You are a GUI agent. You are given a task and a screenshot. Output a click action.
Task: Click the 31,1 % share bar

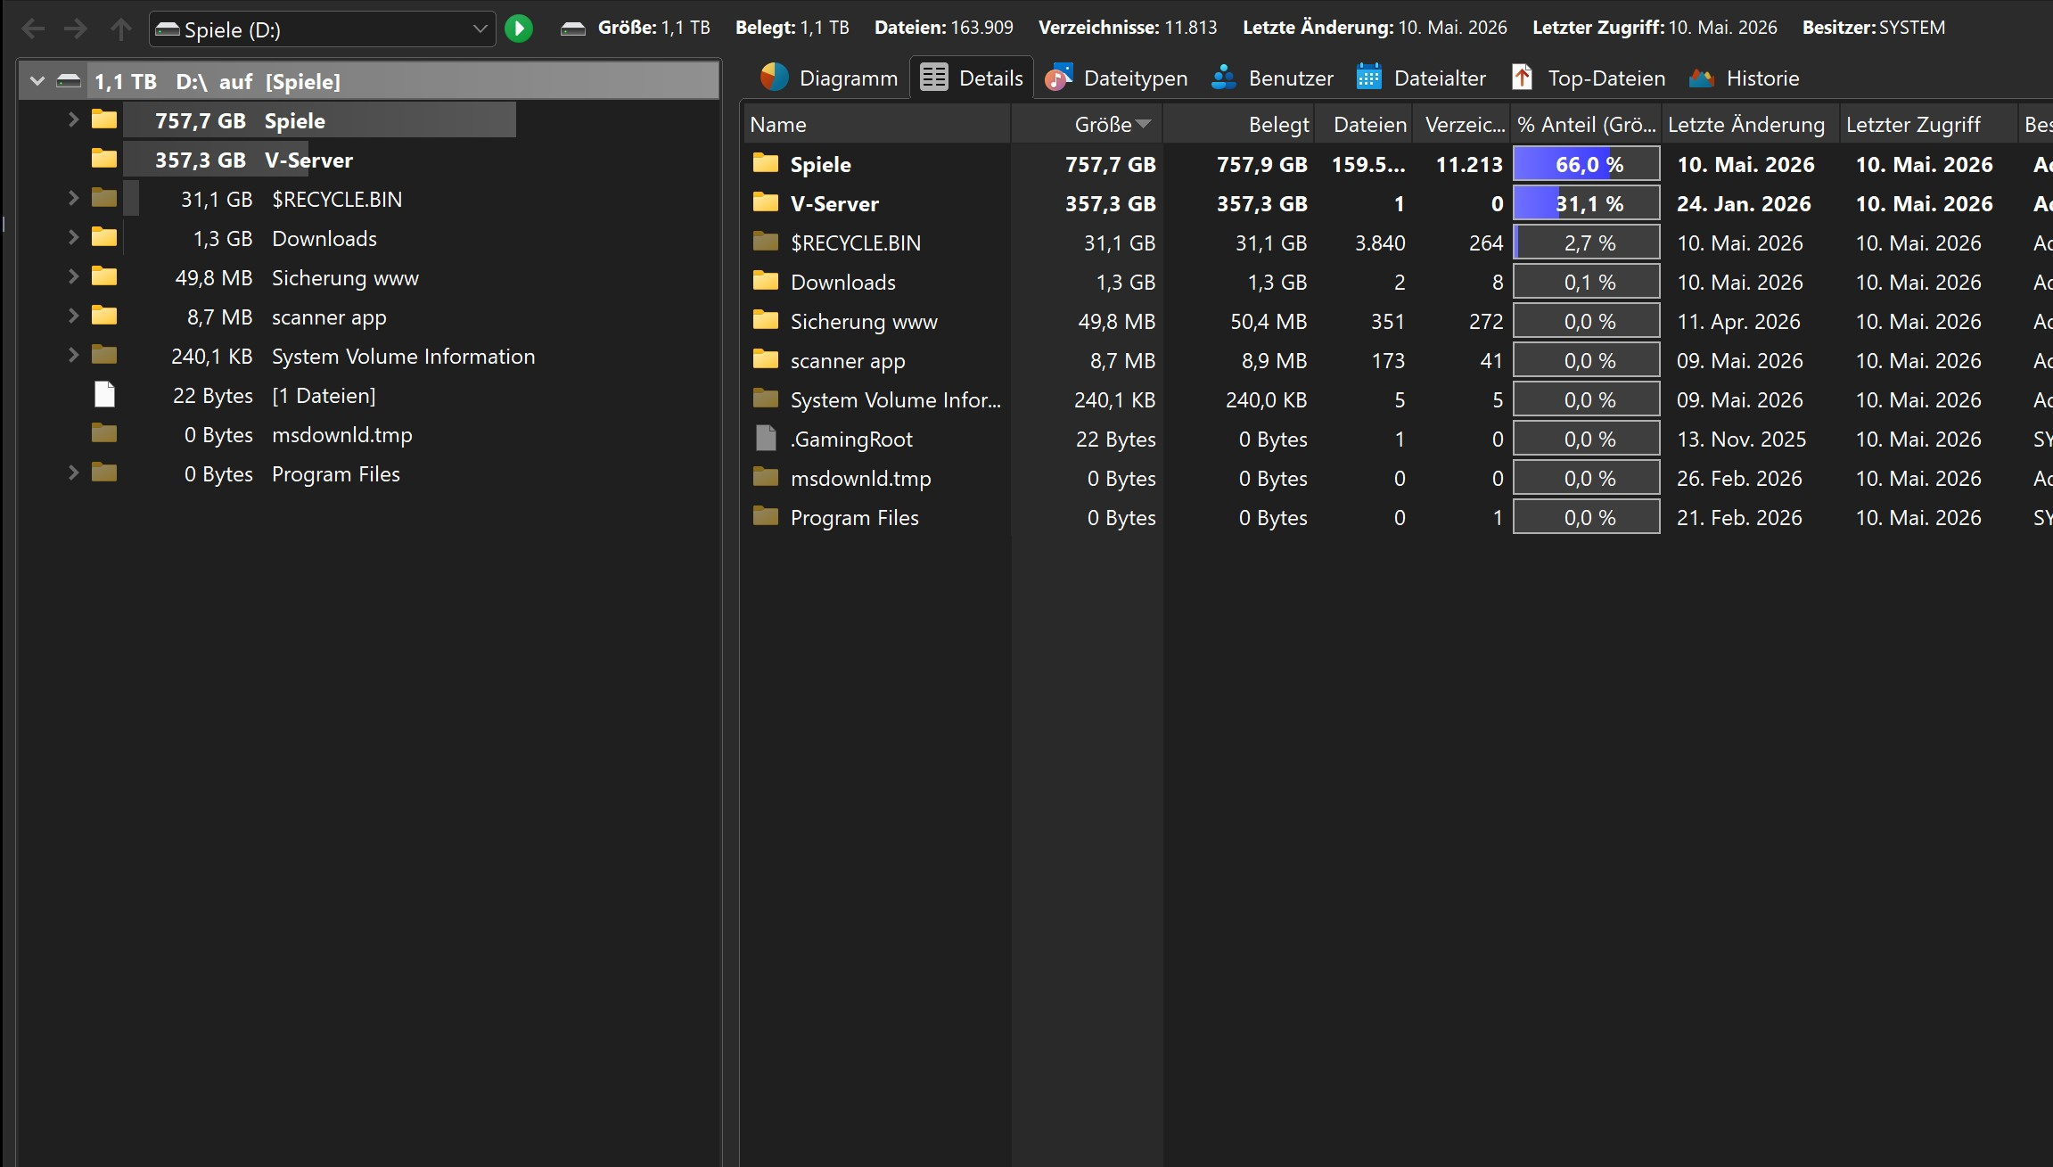(x=1587, y=203)
